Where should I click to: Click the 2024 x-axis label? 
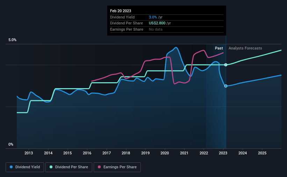(x=243, y=153)
